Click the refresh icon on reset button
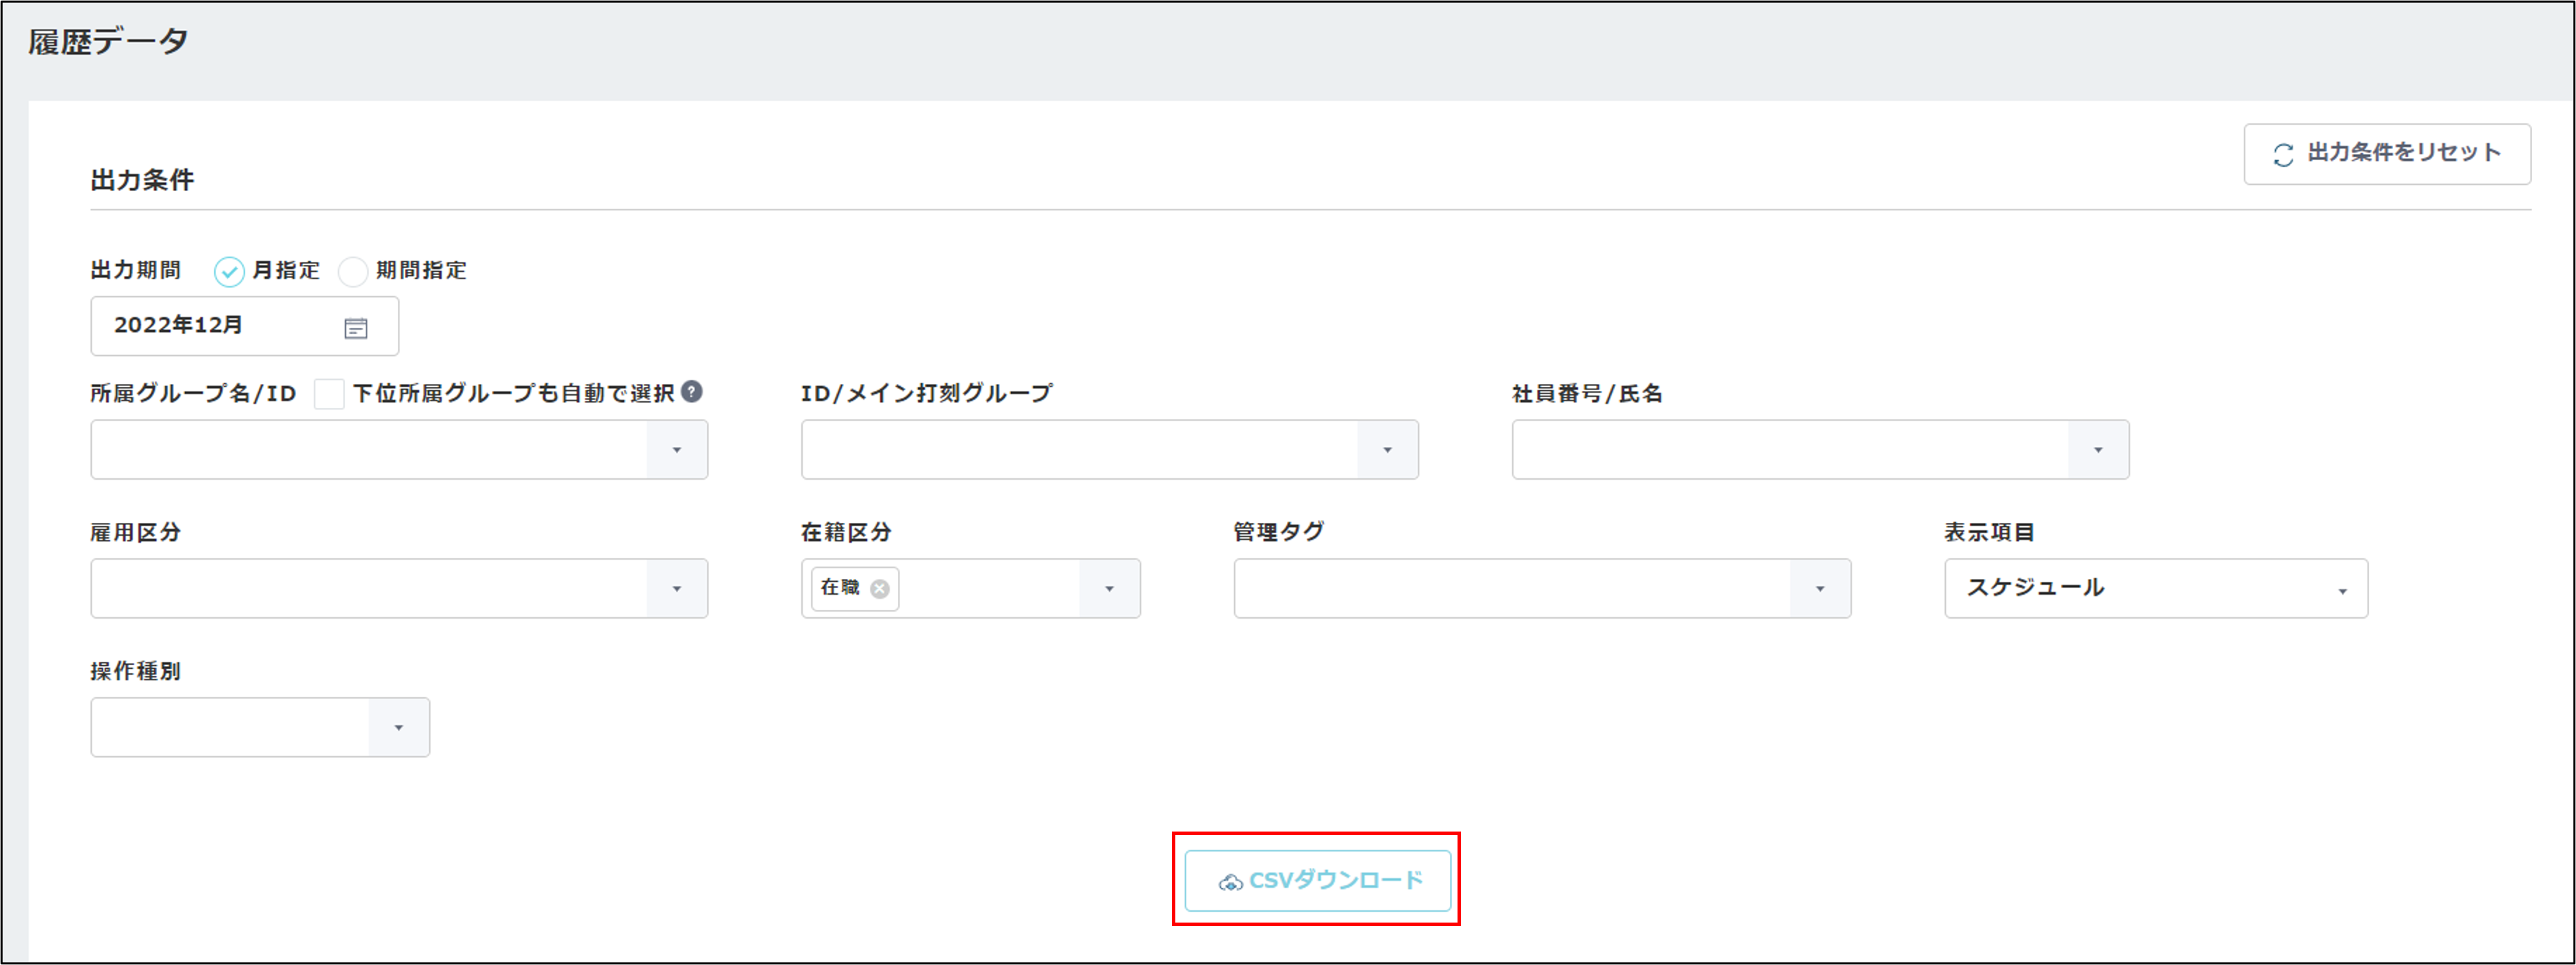 [x=2283, y=155]
